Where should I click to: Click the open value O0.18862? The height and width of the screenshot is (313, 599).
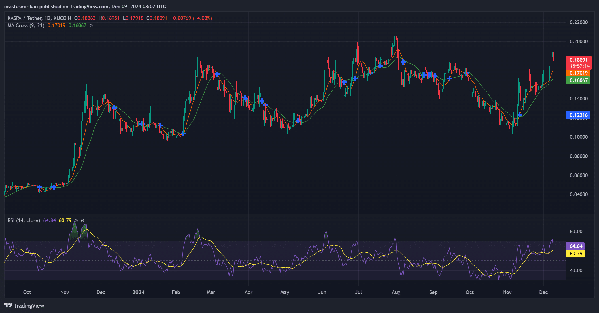(x=85, y=18)
